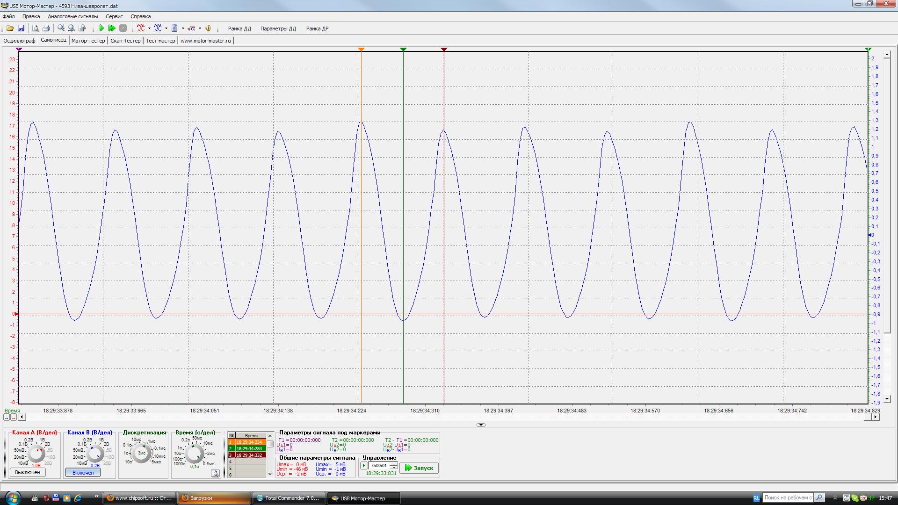Save data with the floppy disk icon
Image resolution: width=898 pixels, height=505 pixels.
[x=21, y=29]
